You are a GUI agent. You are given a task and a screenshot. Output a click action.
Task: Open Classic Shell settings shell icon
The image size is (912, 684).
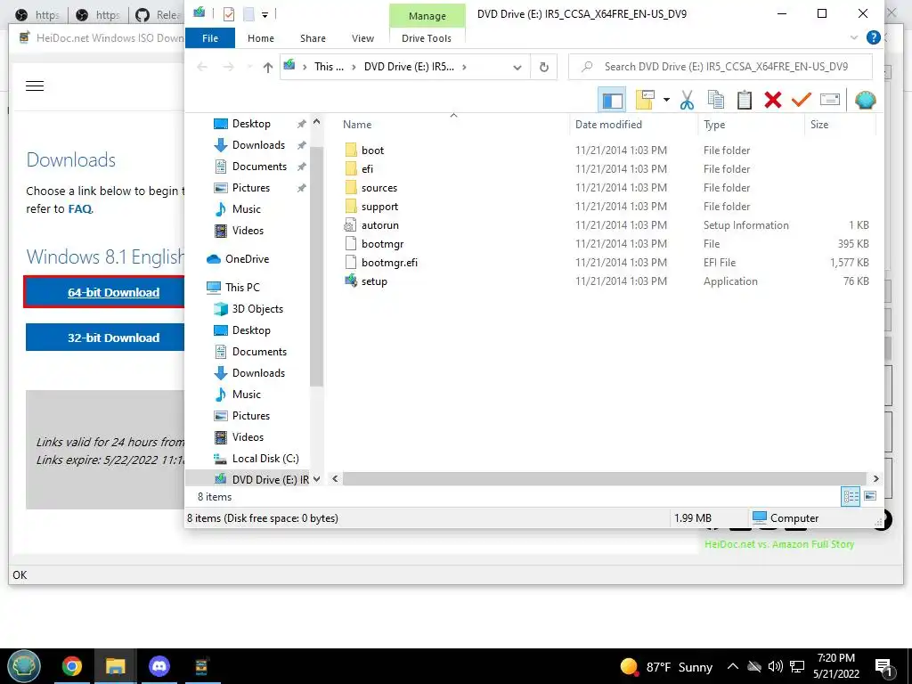(x=866, y=100)
